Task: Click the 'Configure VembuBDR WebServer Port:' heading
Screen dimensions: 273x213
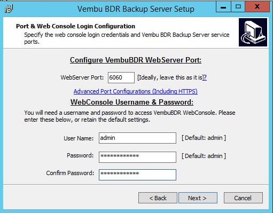Action: 136,60
